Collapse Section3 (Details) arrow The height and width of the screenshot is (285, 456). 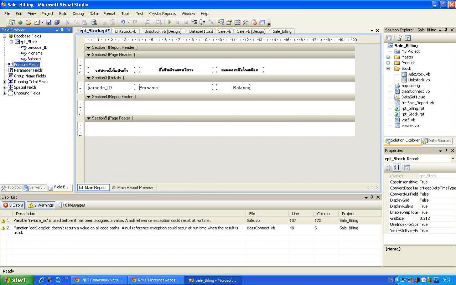click(x=89, y=78)
